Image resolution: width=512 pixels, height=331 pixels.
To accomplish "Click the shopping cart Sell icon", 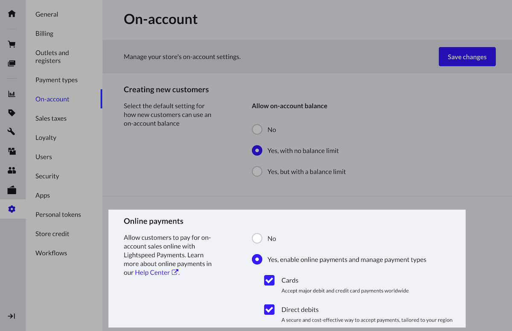I will click(x=12, y=44).
